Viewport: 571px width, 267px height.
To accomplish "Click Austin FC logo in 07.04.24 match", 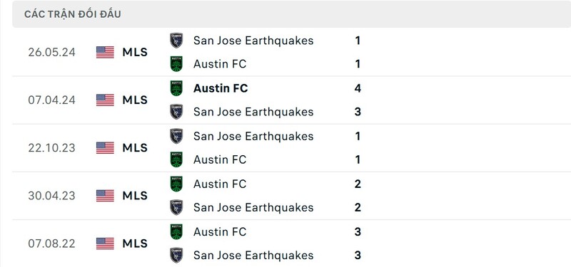I will pos(176,88).
